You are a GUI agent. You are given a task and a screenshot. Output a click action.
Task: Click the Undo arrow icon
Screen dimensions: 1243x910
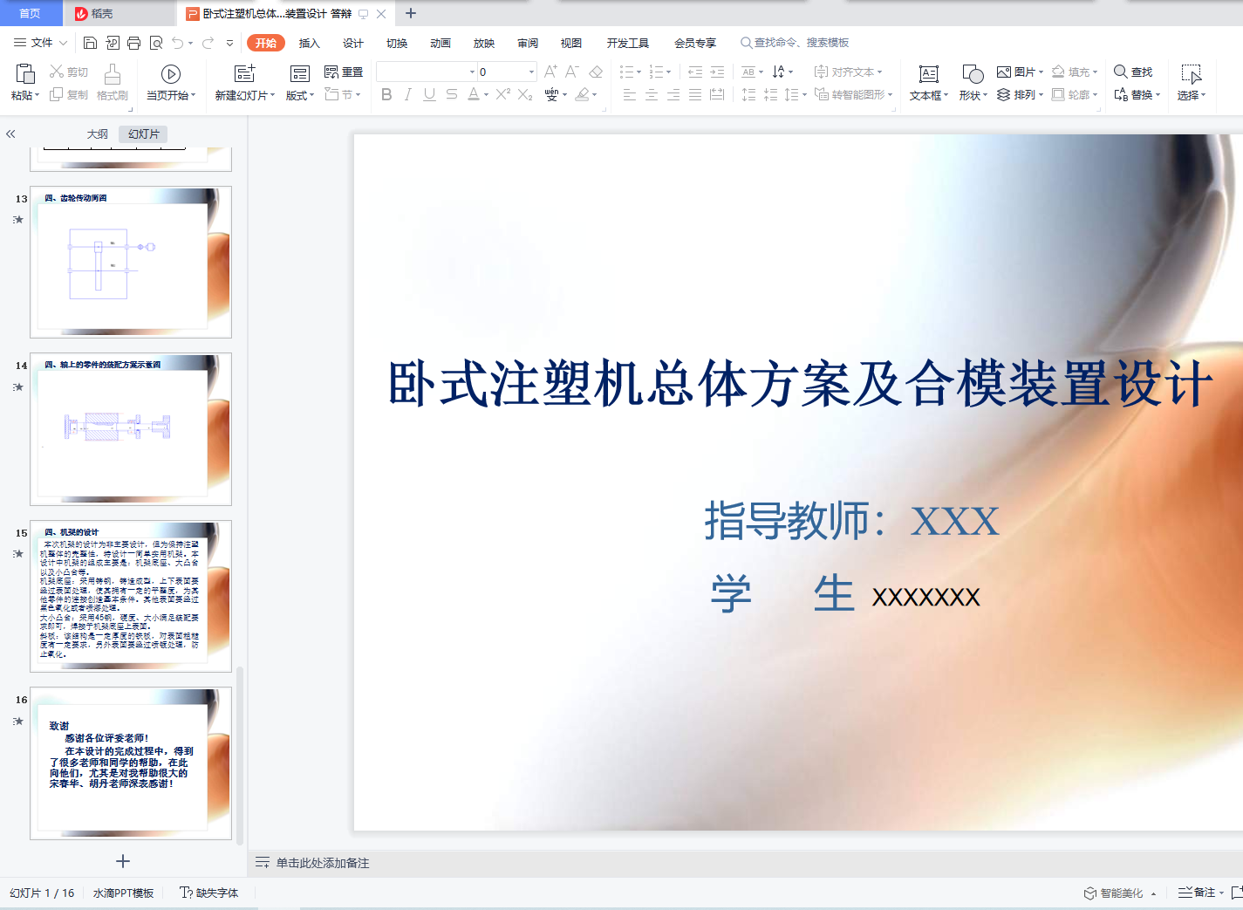pyautogui.click(x=178, y=43)
